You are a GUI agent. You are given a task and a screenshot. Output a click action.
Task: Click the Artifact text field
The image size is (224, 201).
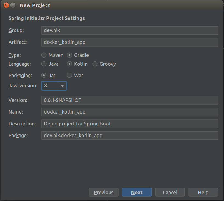tap(130, 42)
